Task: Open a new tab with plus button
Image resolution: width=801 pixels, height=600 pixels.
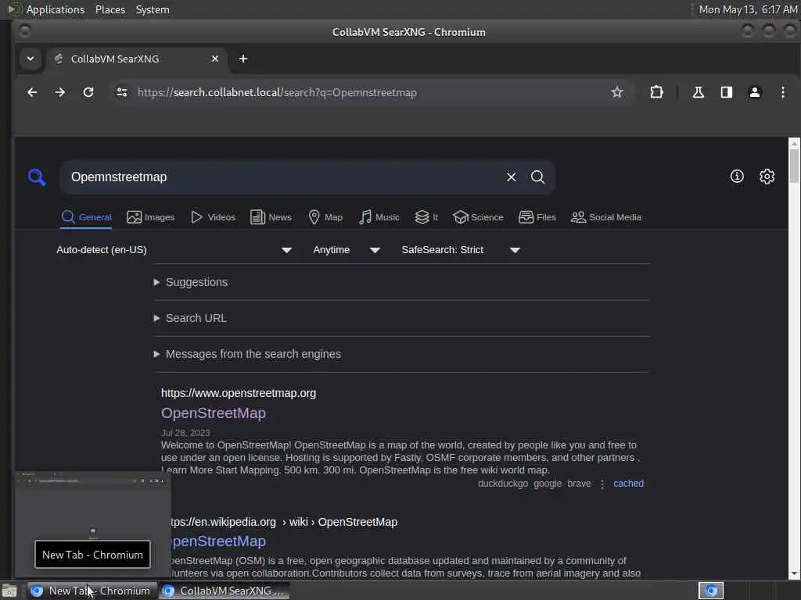Action: (243, 59)
